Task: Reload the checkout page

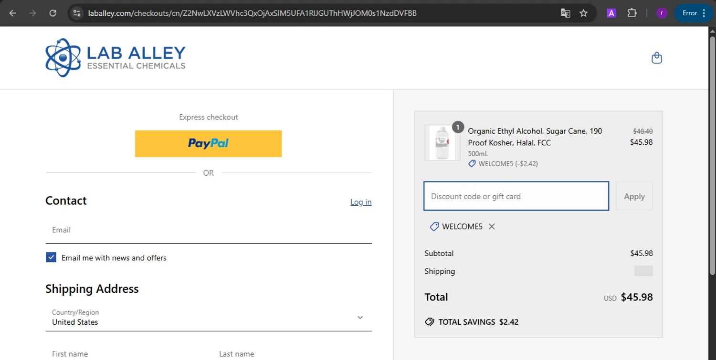Action: click(x=53, y=13)
